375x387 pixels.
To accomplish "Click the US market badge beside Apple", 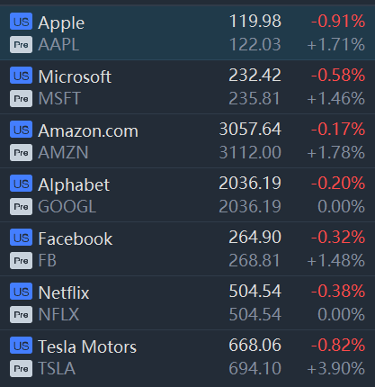I will (x=21, y=22).
